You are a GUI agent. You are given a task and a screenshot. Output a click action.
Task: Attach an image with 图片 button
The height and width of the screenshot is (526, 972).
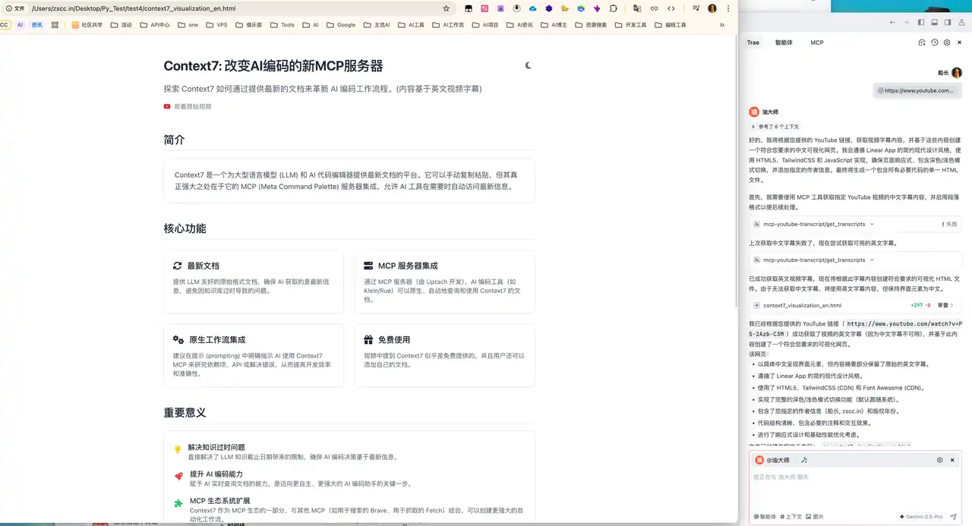pyautogui.click(x=815, y=517)
